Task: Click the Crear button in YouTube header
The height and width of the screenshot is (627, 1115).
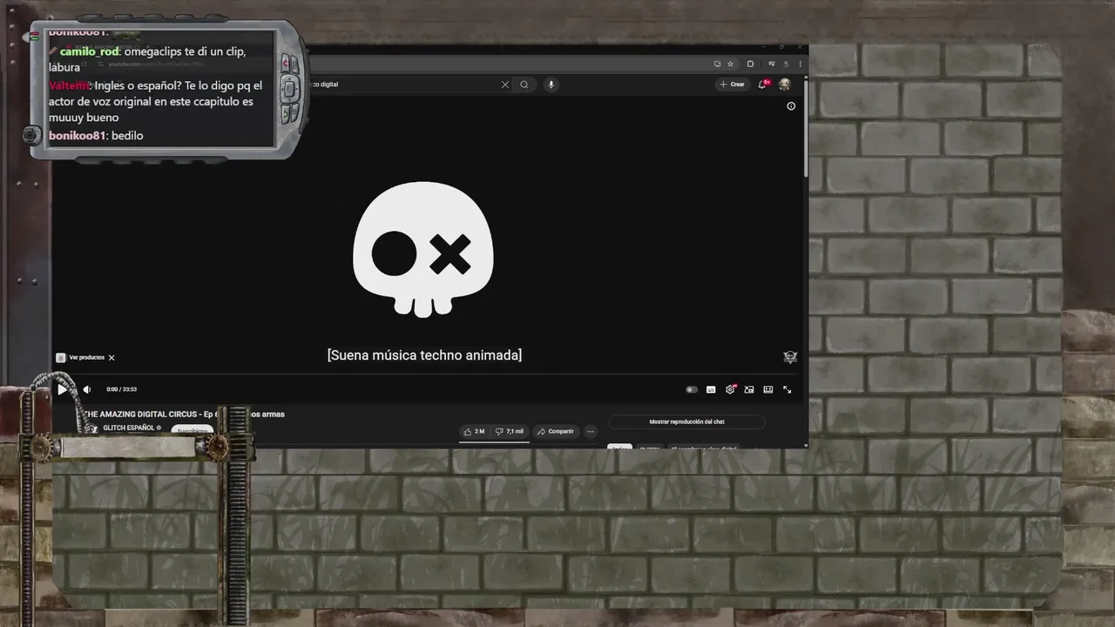Action: [733, 84]
